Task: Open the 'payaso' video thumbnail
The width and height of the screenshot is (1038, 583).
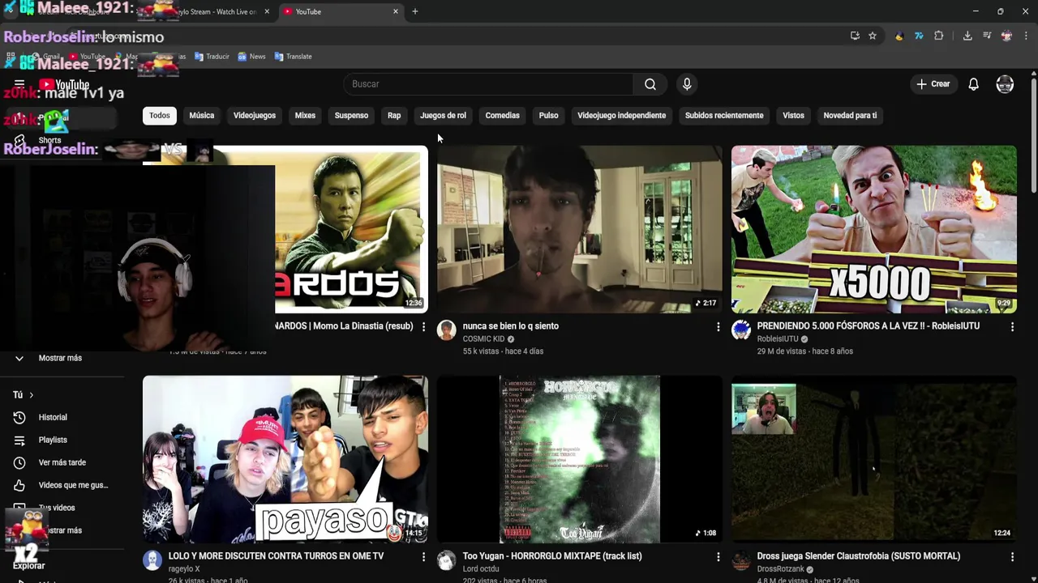Action: pos(285,459)
